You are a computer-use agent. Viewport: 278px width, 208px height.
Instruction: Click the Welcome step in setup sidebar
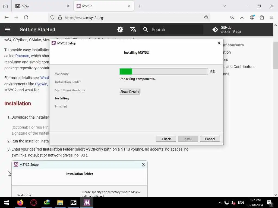[x=62, y=74]
